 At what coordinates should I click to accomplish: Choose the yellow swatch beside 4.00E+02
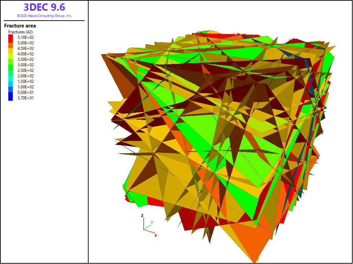(x=11, y=54)
